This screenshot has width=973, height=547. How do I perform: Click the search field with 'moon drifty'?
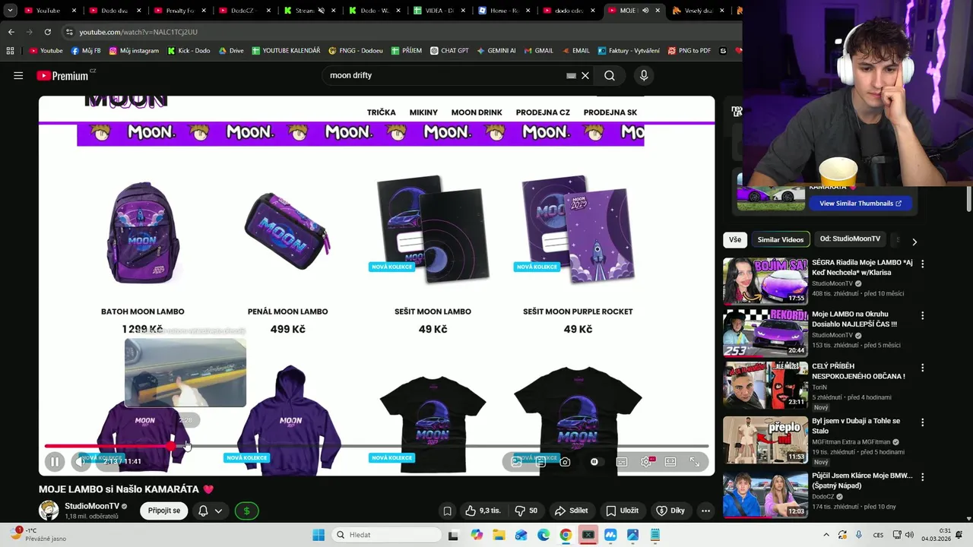pyautogui.click(x=445, y=75)
